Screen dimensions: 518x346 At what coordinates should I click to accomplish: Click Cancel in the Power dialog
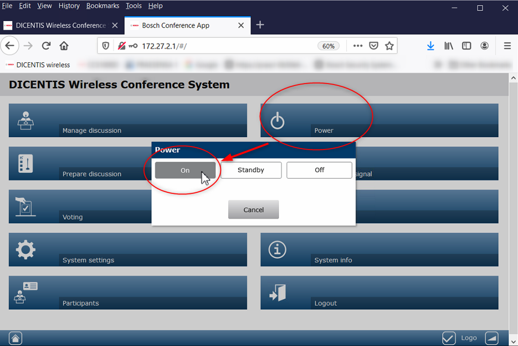[253, 210]
